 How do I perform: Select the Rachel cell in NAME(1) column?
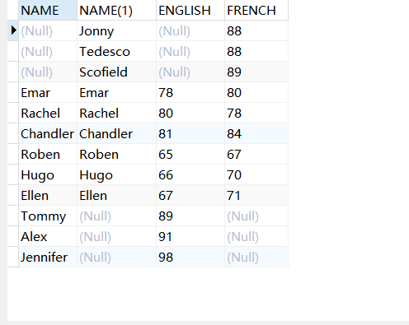pyautogui.click(x=117, y=113)
